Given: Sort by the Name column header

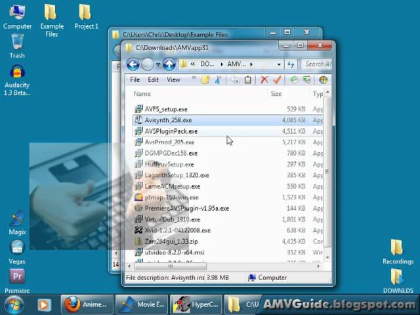Looking at the screenshot, I should (x=142, y=94).
